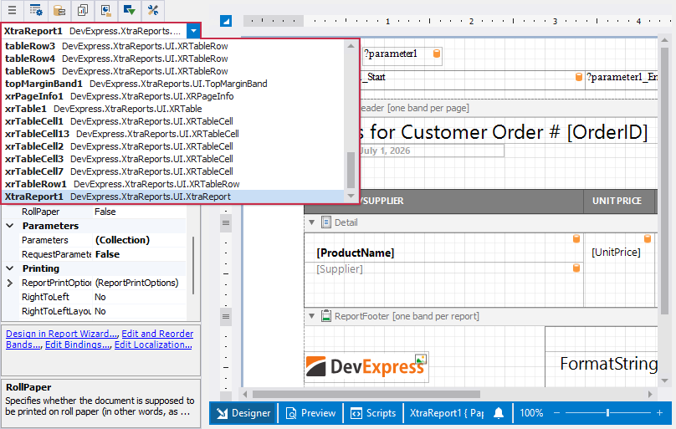This screenshot has height=429, width=676.
Task: Collapse the Detail band
Action: click(x=312, y=222)
